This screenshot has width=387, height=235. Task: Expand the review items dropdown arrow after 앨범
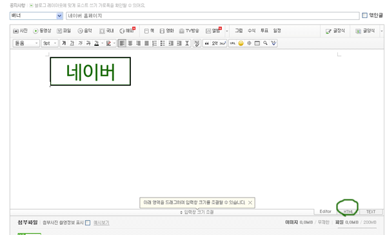[227, 31]
